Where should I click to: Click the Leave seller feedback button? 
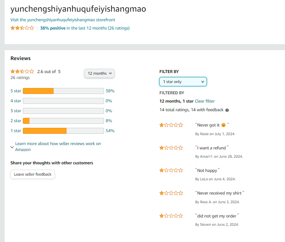coord(33,174)
